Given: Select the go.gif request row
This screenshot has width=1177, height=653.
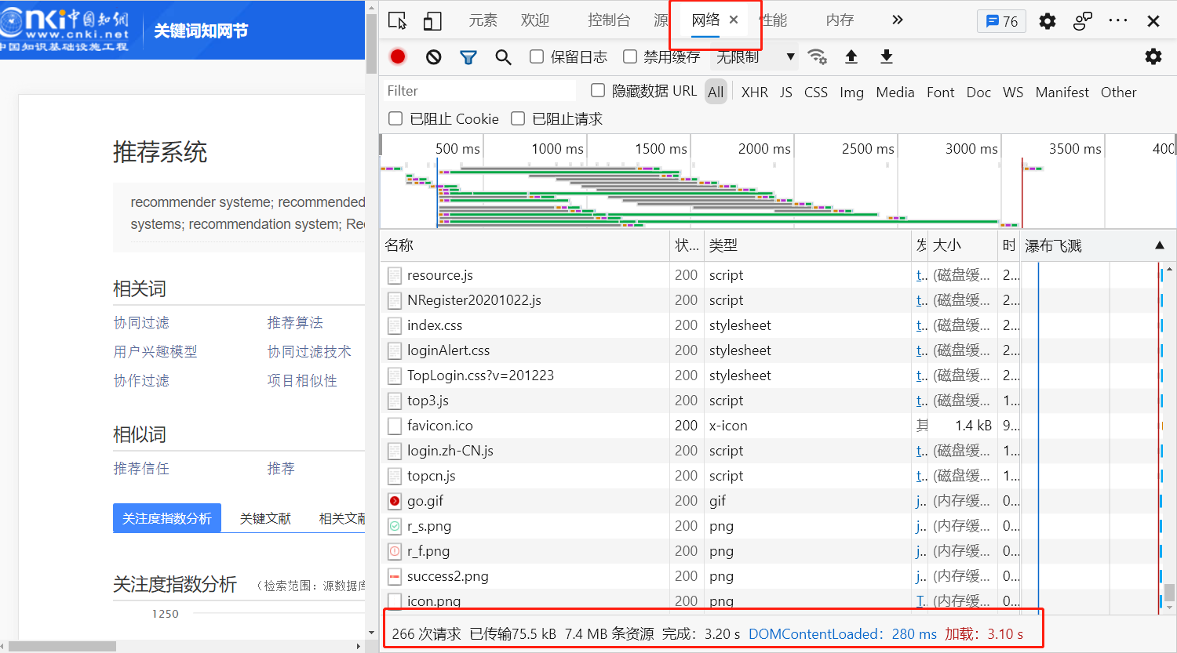Looking at the screenshot, I should coord(699,501).
